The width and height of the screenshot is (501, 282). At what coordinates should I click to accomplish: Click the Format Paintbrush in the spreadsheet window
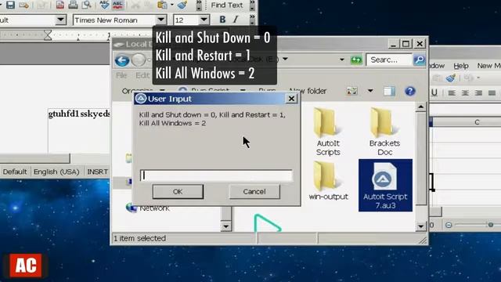(x=451, y=78)
